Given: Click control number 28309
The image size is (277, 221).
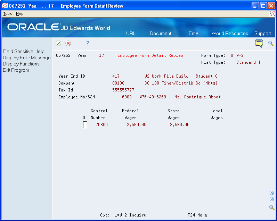Looking at the screenshot, I should [101, 125].
